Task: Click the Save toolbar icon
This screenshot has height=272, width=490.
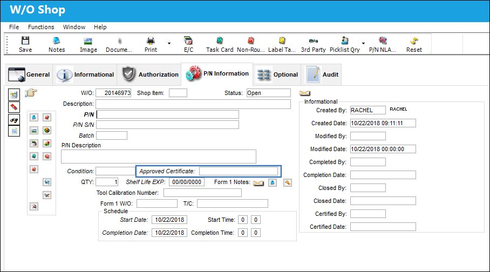Action: 25,40
